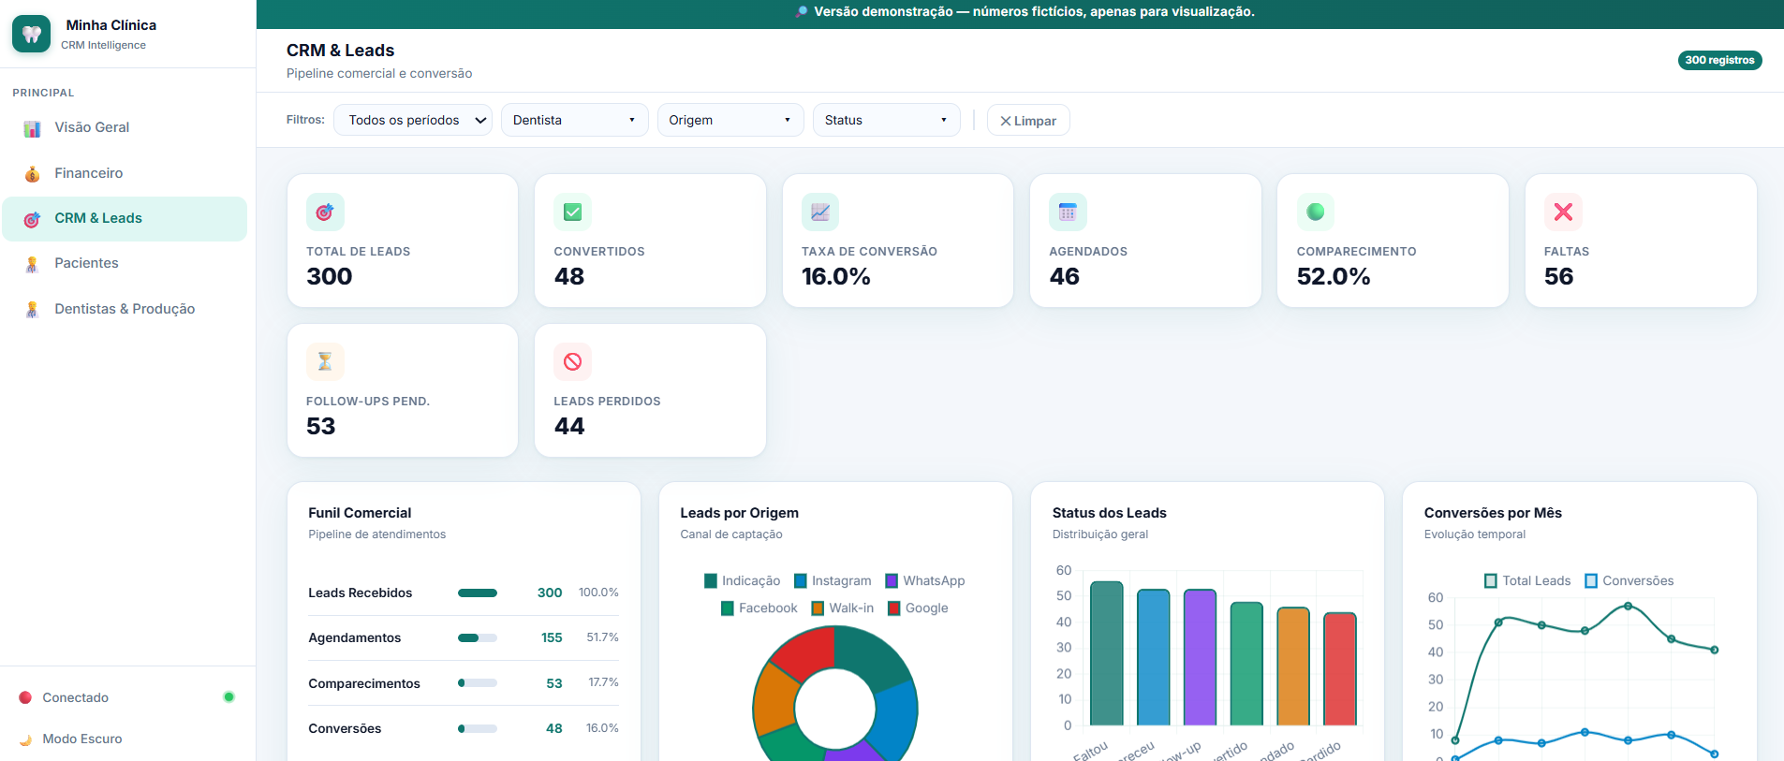This screenshot has height=761, width=1784.
Task: Click the Taxa de Conversão value 16.0%
Action: 836,276
